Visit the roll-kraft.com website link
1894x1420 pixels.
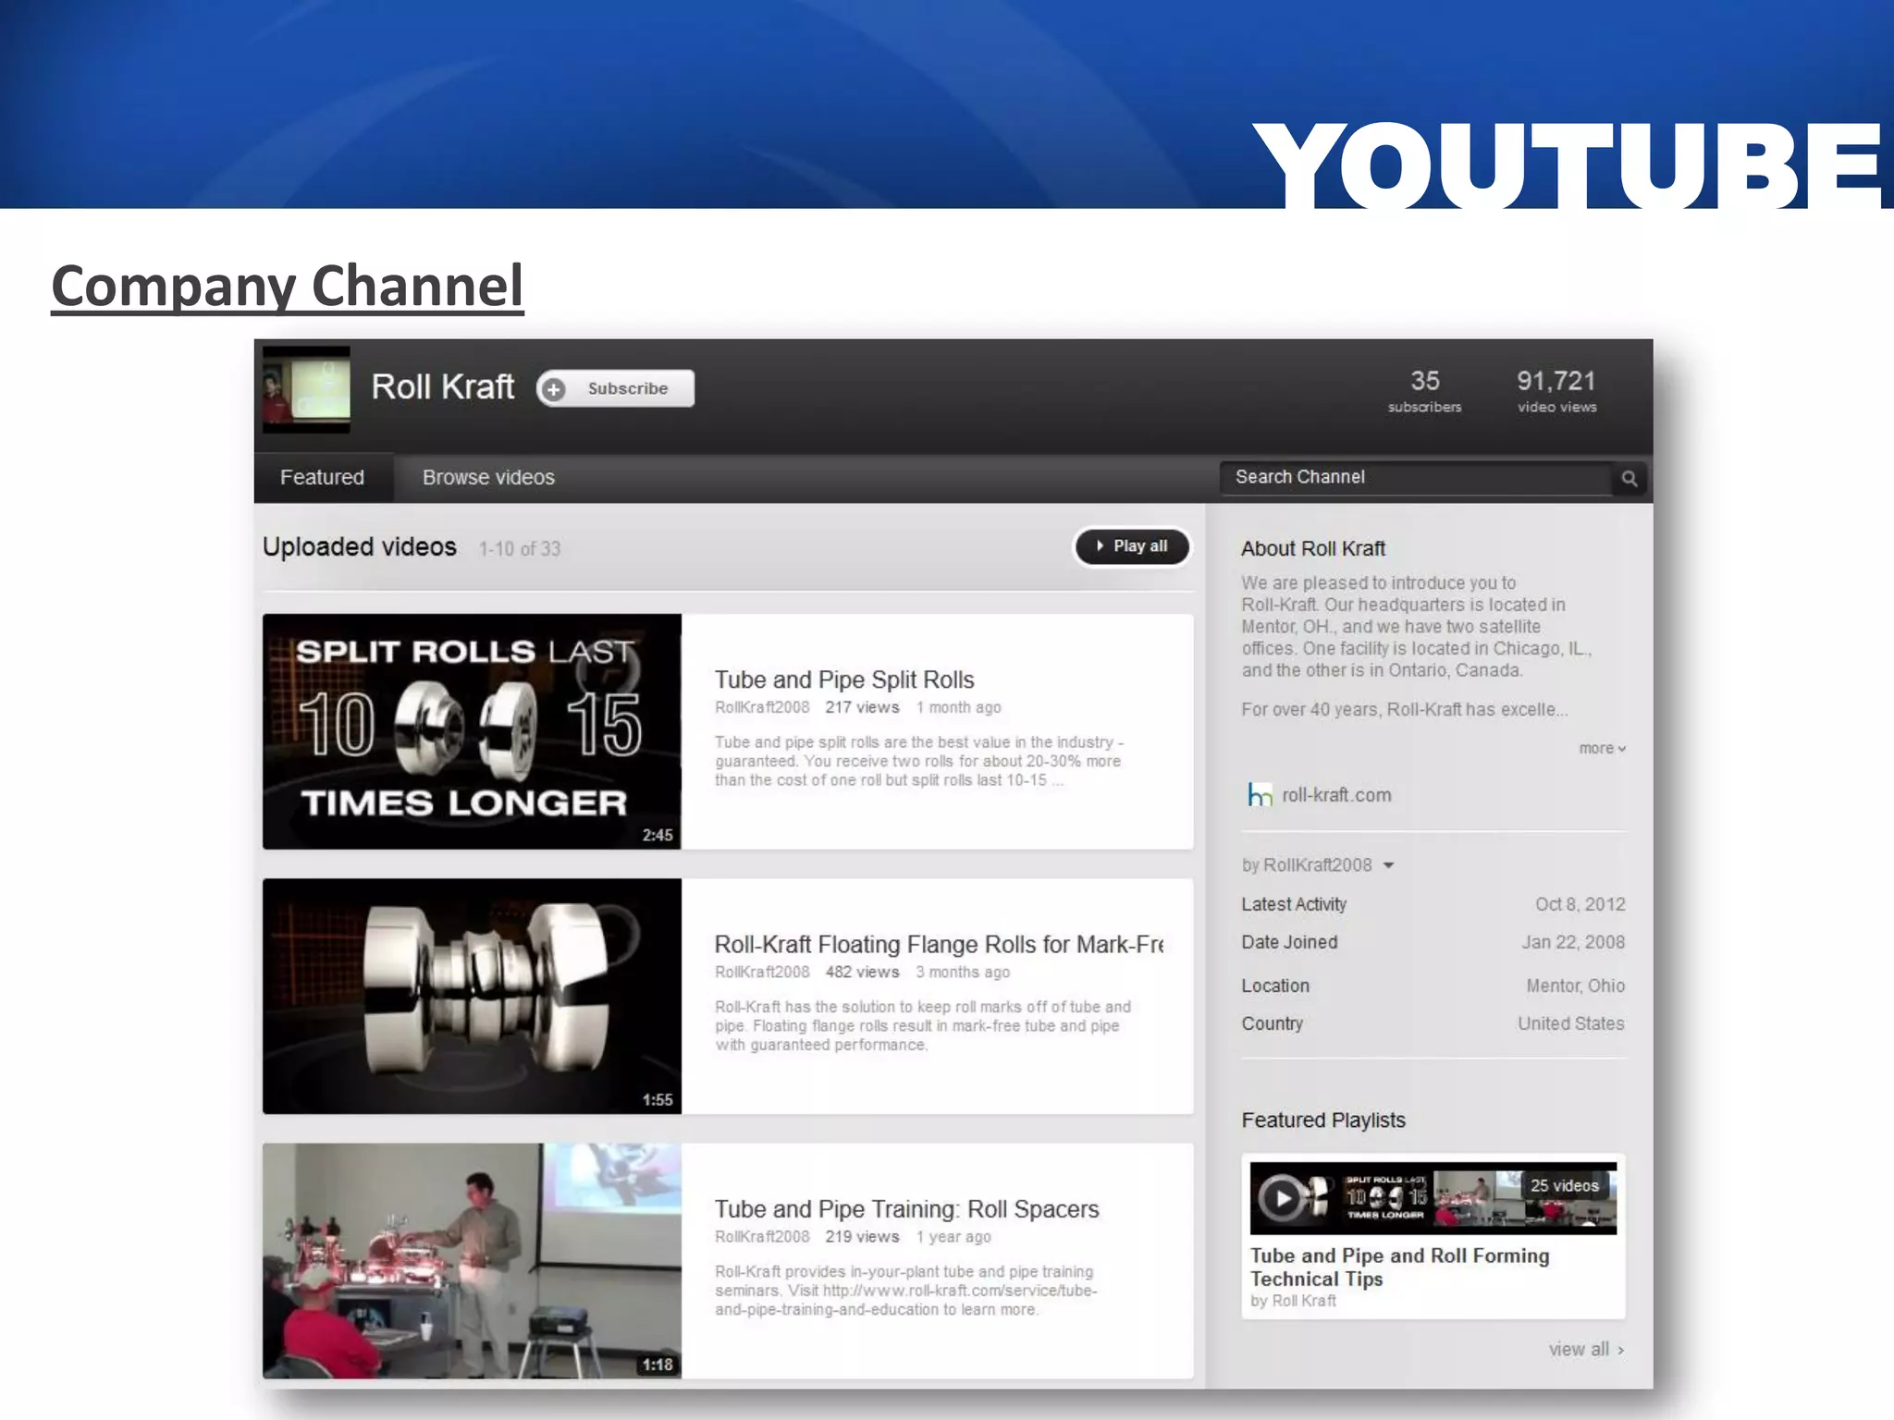[1336, 795]
